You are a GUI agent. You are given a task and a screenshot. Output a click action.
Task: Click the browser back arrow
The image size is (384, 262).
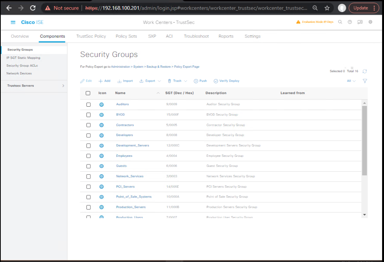tap(9, 8)
